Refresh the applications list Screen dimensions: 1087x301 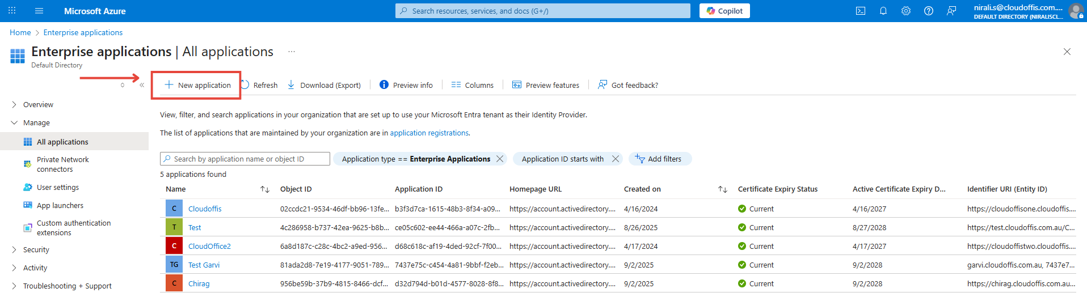259,85
